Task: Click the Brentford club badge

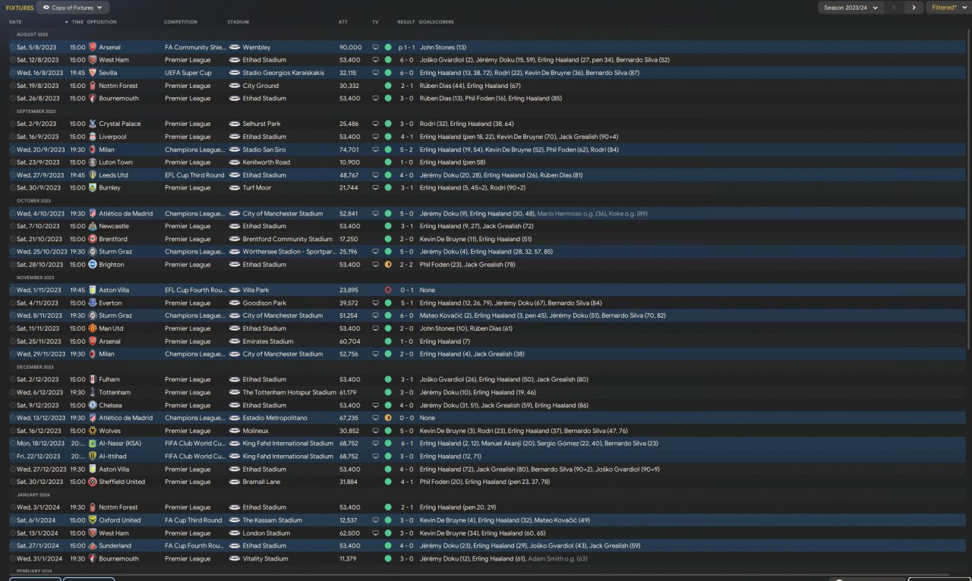Action: 93,239
